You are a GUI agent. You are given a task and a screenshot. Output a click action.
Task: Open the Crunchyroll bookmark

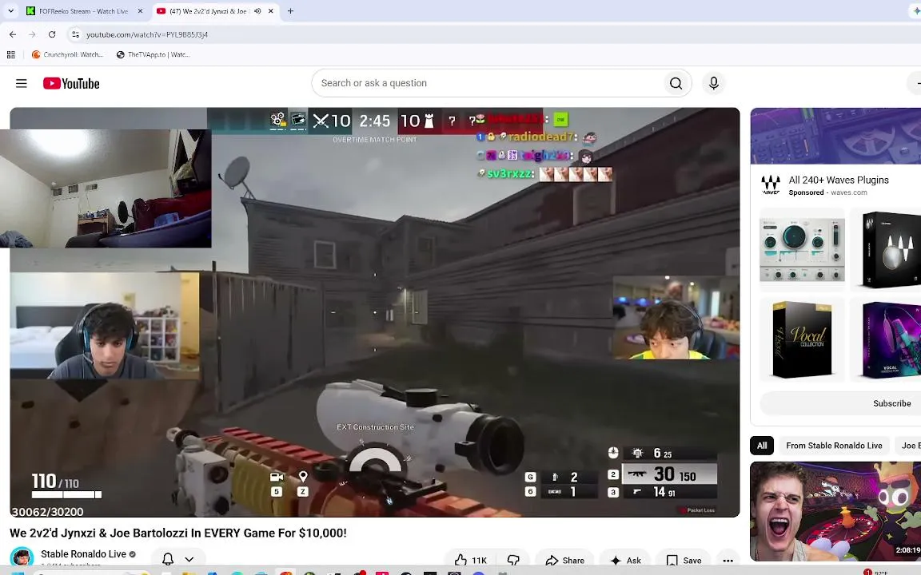[67, 54]
